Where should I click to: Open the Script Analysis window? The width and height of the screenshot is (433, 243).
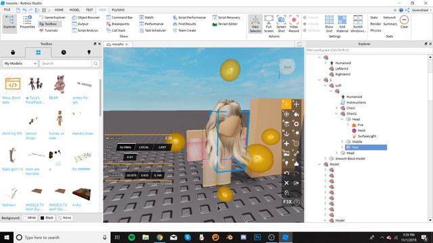[85, 30]
